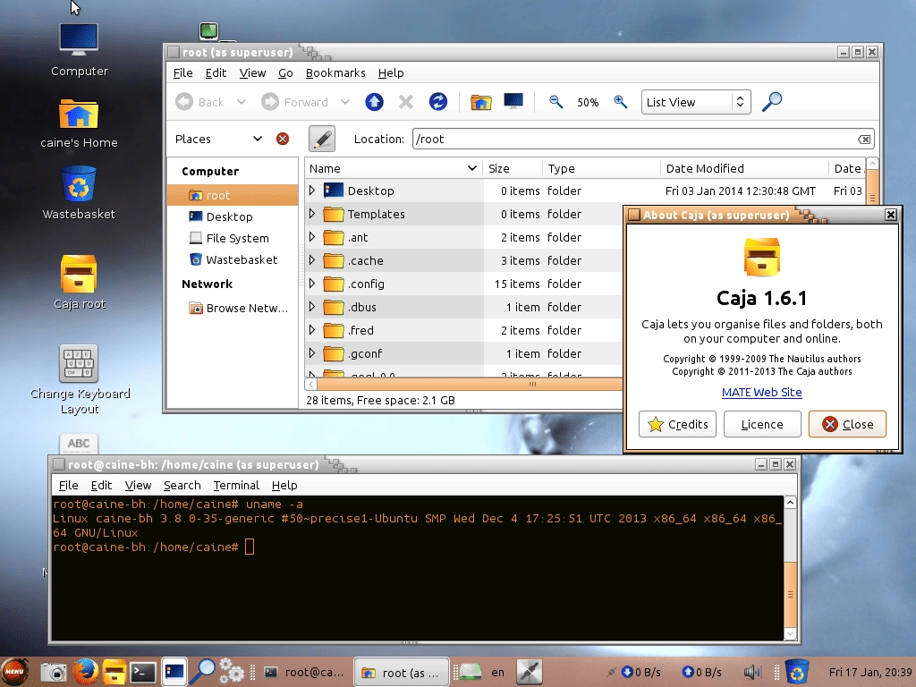This screenshot has height=687, width=916.
Task: Expand the Templates folder row
Action: click(312, 214)
